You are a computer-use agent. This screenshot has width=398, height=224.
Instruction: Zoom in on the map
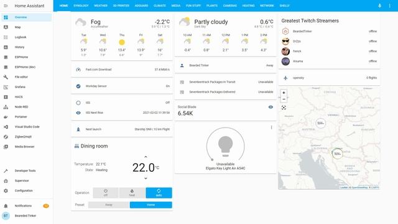(x=284, y=93)
